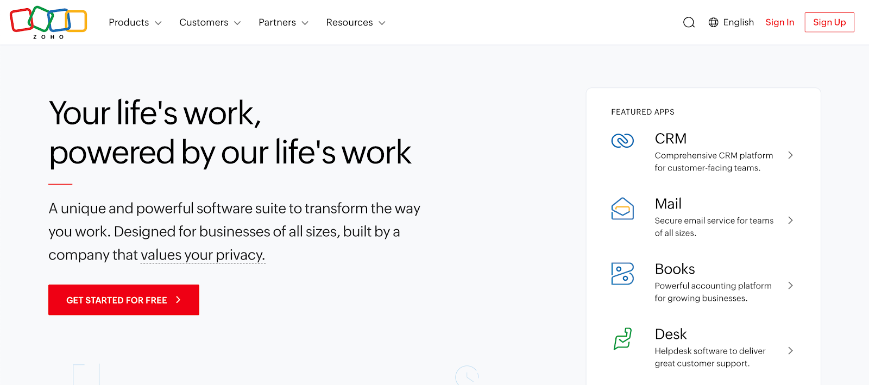Click the Sign Up button
869x385 pixels.
coord(829,22)
